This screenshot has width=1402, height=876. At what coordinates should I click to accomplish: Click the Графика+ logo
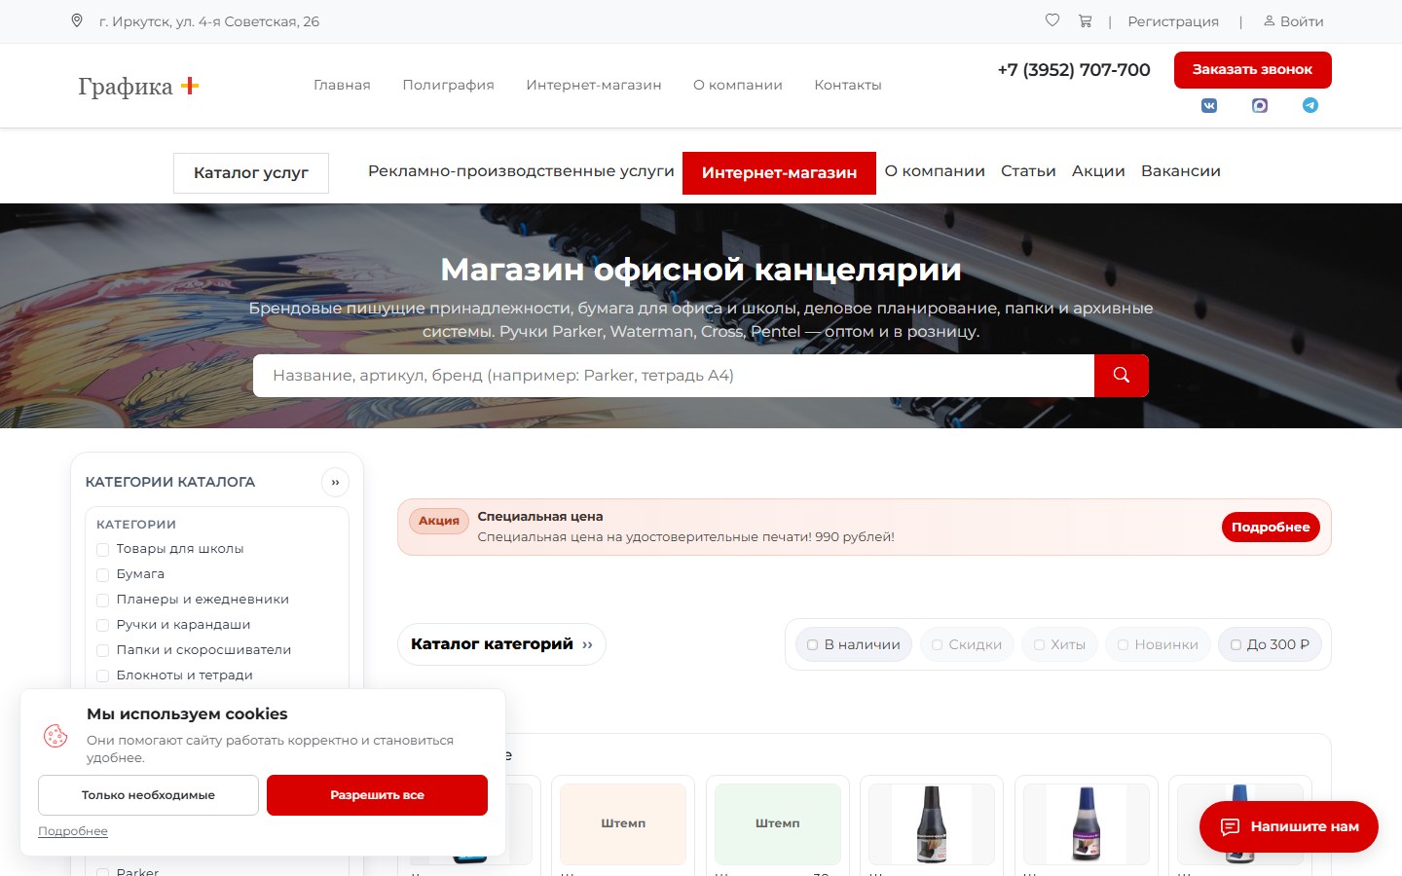coord(138,86)
